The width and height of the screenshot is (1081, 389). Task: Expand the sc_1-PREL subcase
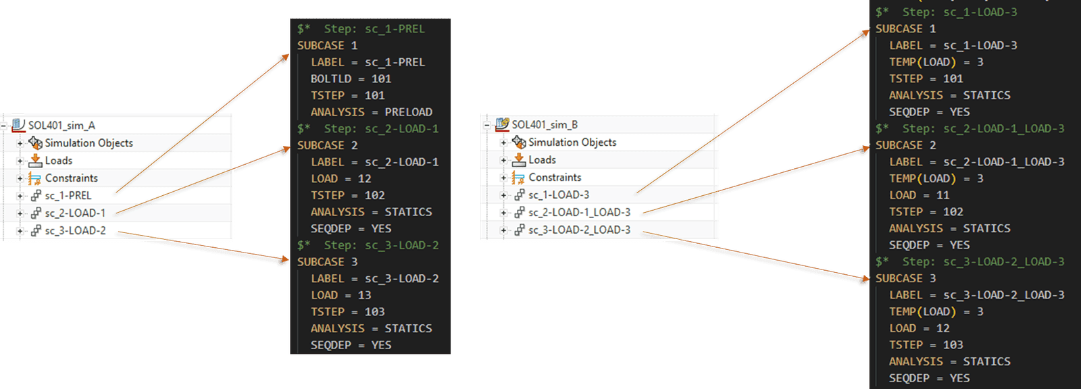(x=20, y=196)
